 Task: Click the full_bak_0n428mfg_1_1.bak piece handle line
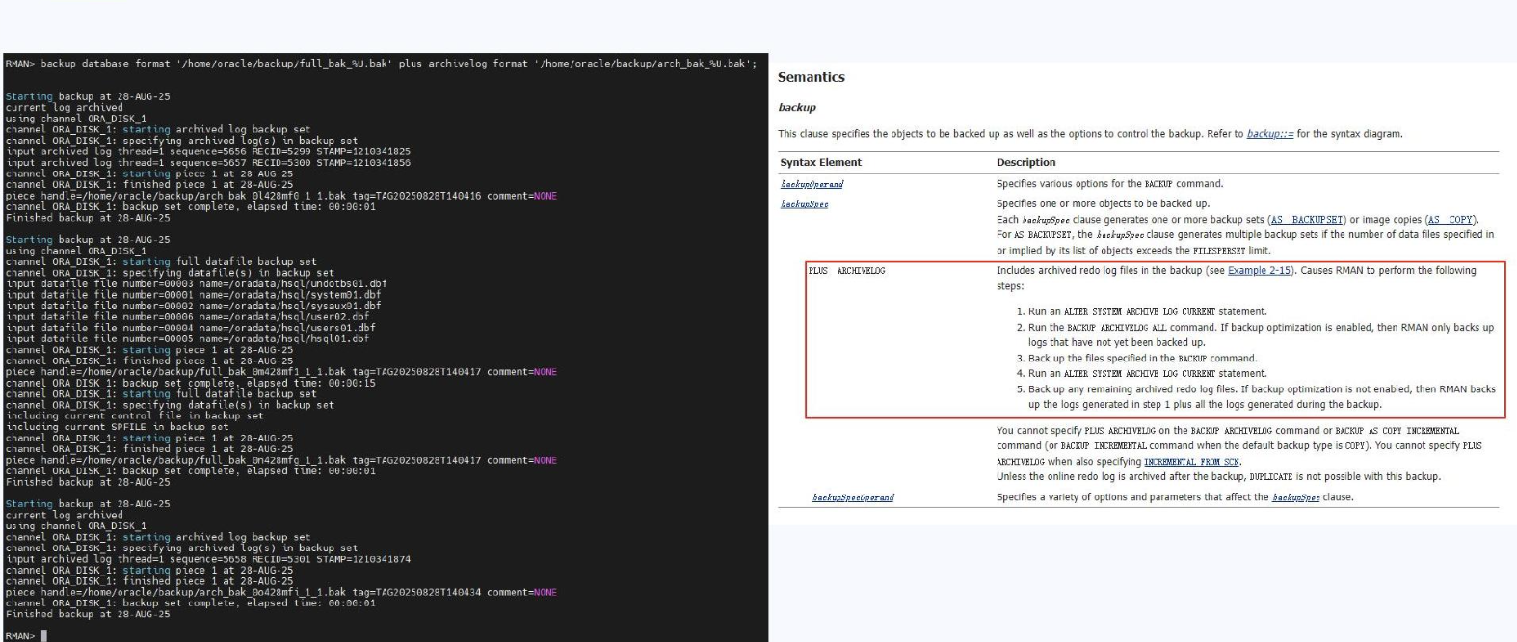point(279,460)
